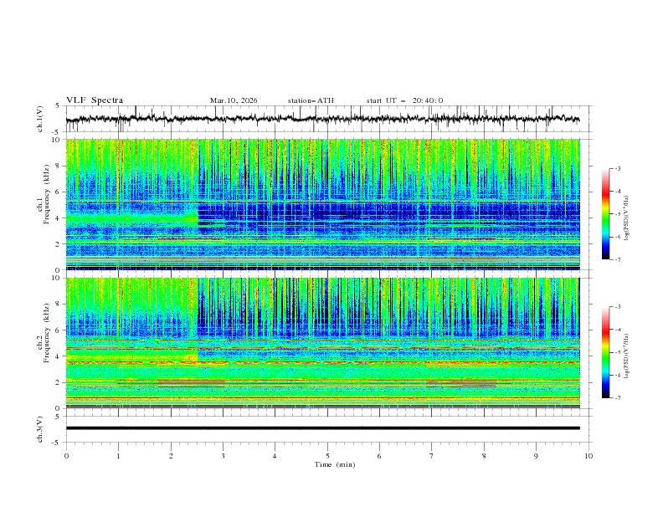Click the 'ch.3(V)' waveform axis label
This screenshot has height=512, width=663.
[40, 429]
